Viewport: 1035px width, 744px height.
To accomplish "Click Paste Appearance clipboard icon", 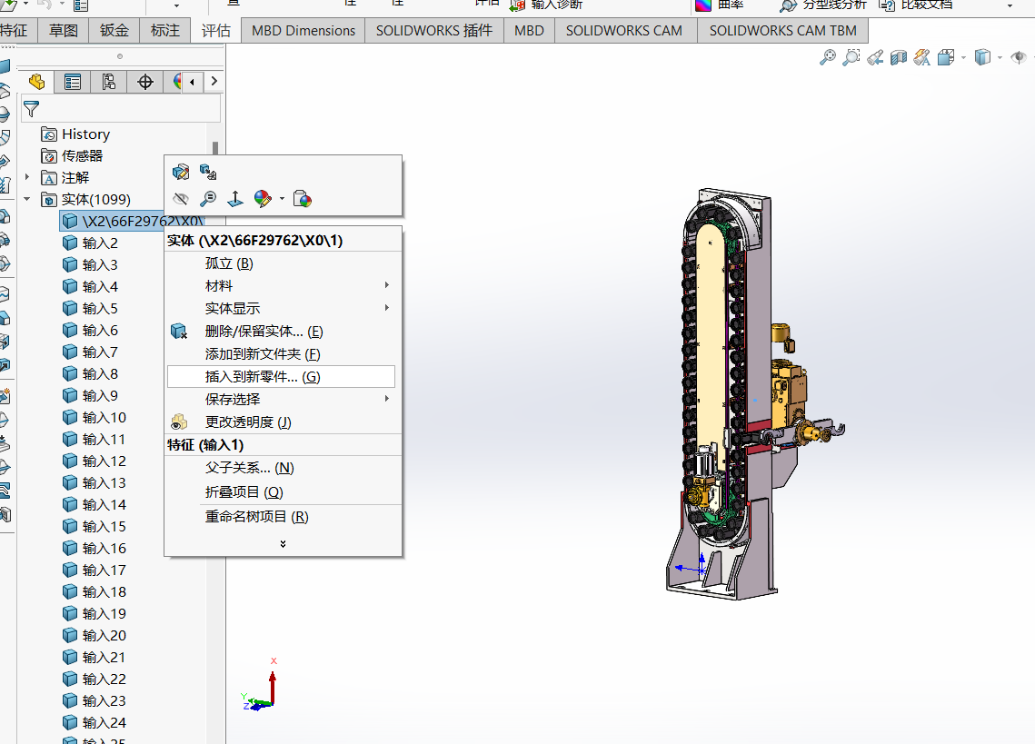I will coord(303,199).
